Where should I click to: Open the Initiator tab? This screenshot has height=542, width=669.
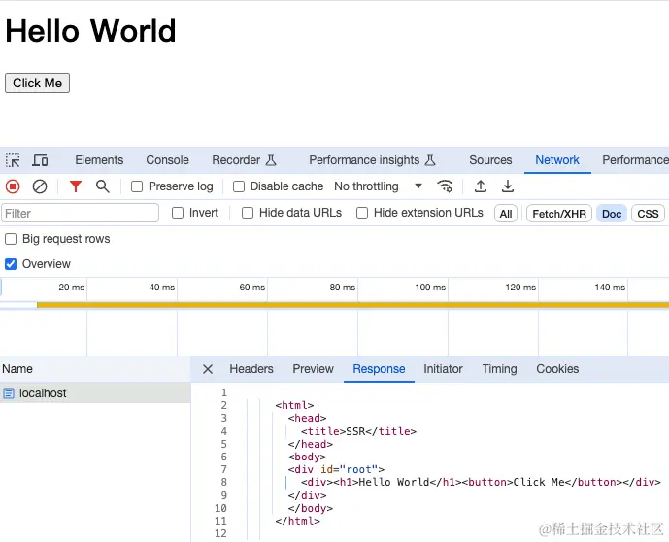pos(443,369)
